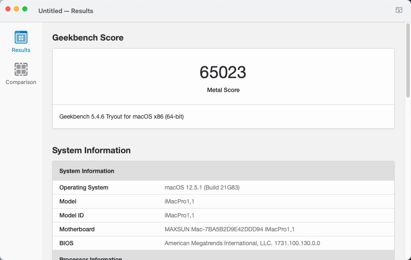Screen dimensions: 411x260
Task: Open the Results view icon in sidebar
Action: [21, 37]
